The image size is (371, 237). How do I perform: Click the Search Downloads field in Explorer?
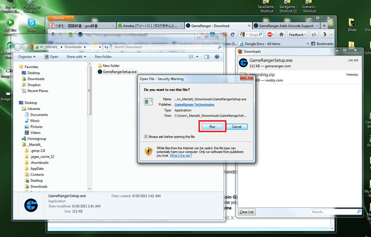tap(165, 47)
